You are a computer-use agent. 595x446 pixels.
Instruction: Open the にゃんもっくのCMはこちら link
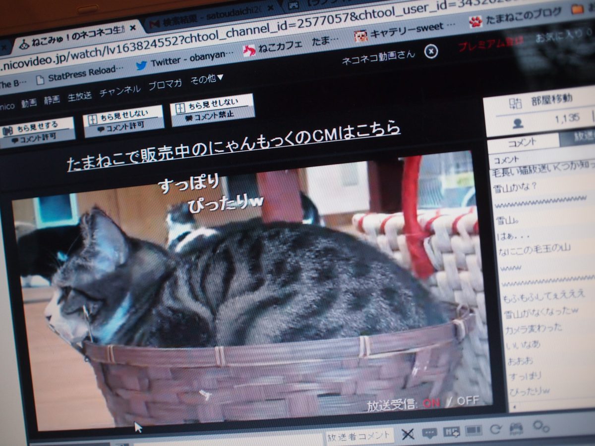click(x=234, y=147)
